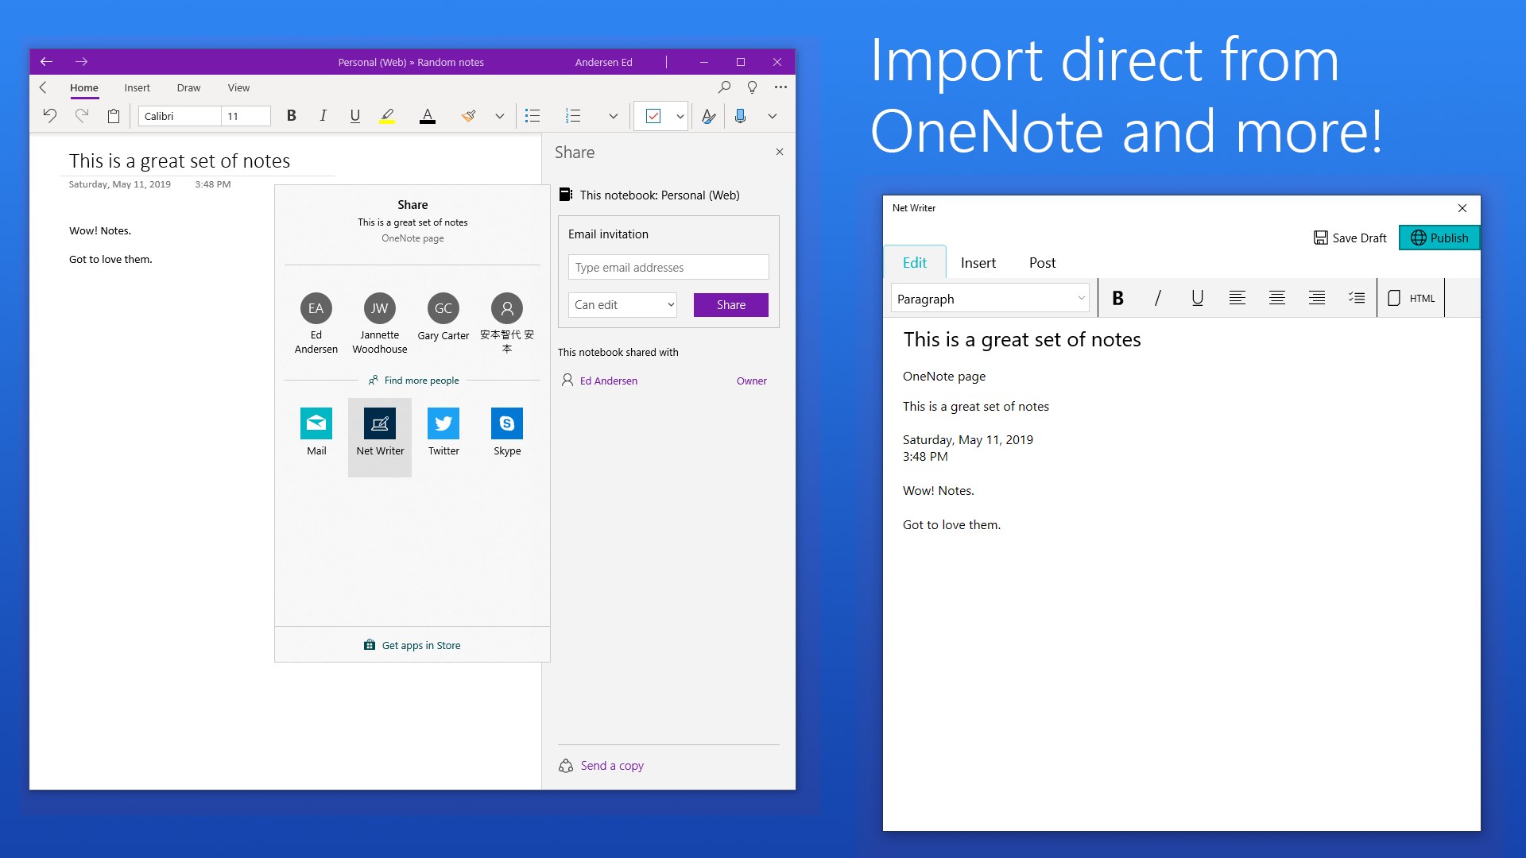Click the Type email addresses field

coord(668,268)
